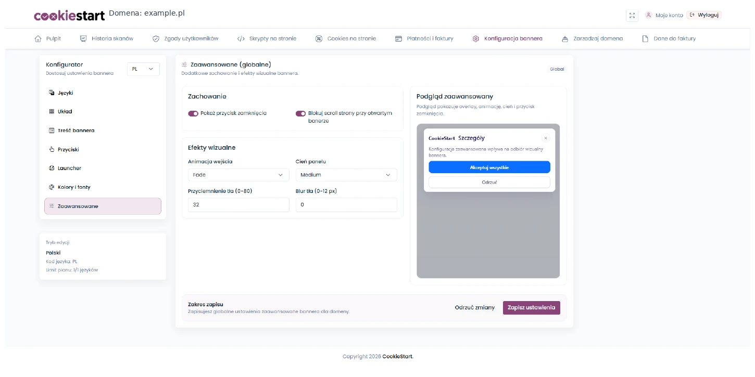The height and width of the screenshot is (377, 755).
Task: Click the fullscreen icon in the header
Action: tap(632, 16)
